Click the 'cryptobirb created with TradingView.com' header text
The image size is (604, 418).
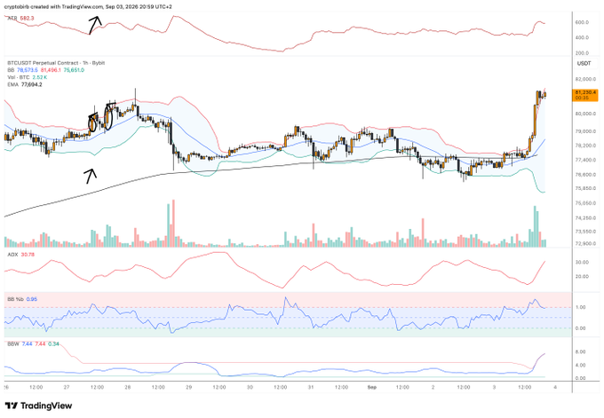point(54,7)
